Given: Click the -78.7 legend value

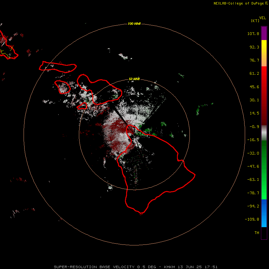Looking at the screenshot, I should pos(253,193).
